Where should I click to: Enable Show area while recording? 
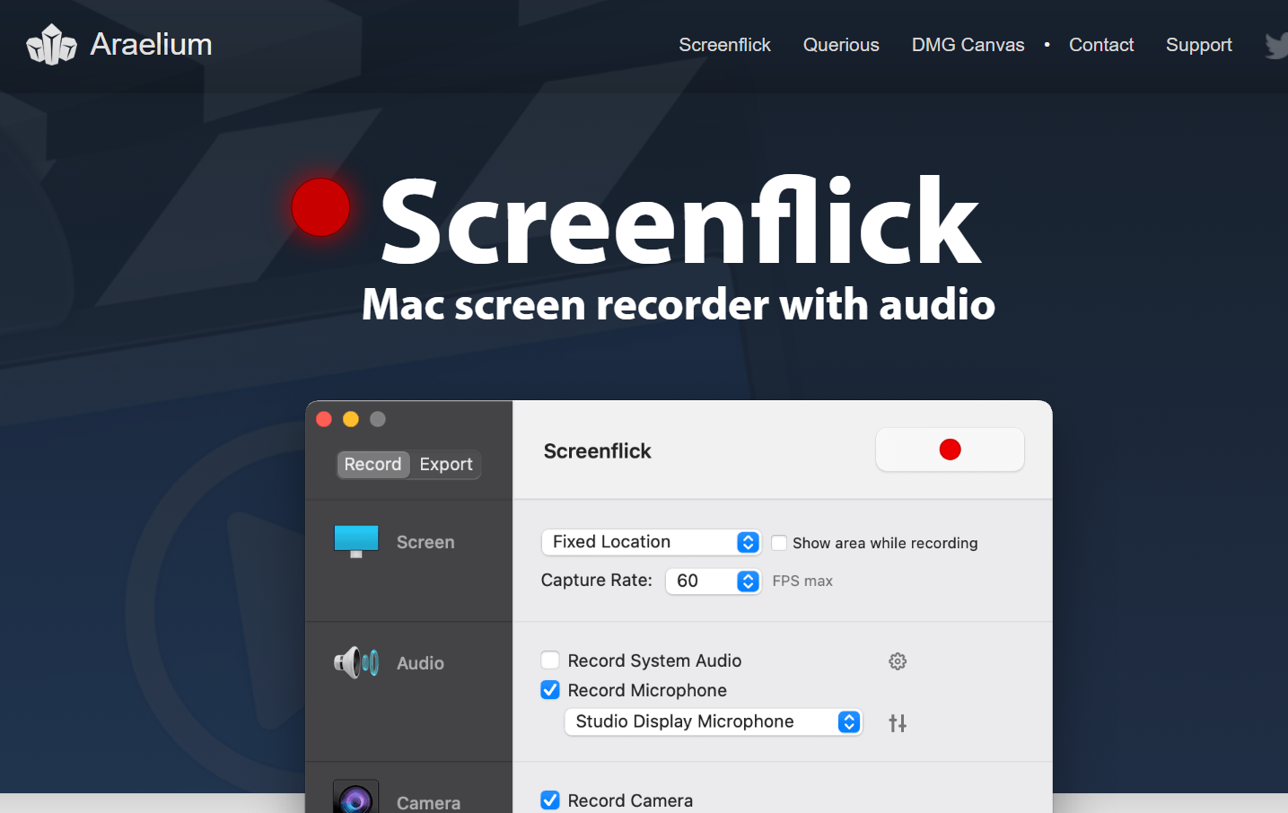click(x=779, y=543)
